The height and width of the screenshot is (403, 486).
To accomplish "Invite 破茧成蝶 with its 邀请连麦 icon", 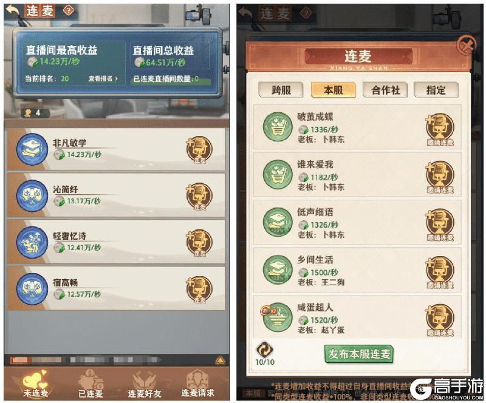I will (x=440, y=129).
